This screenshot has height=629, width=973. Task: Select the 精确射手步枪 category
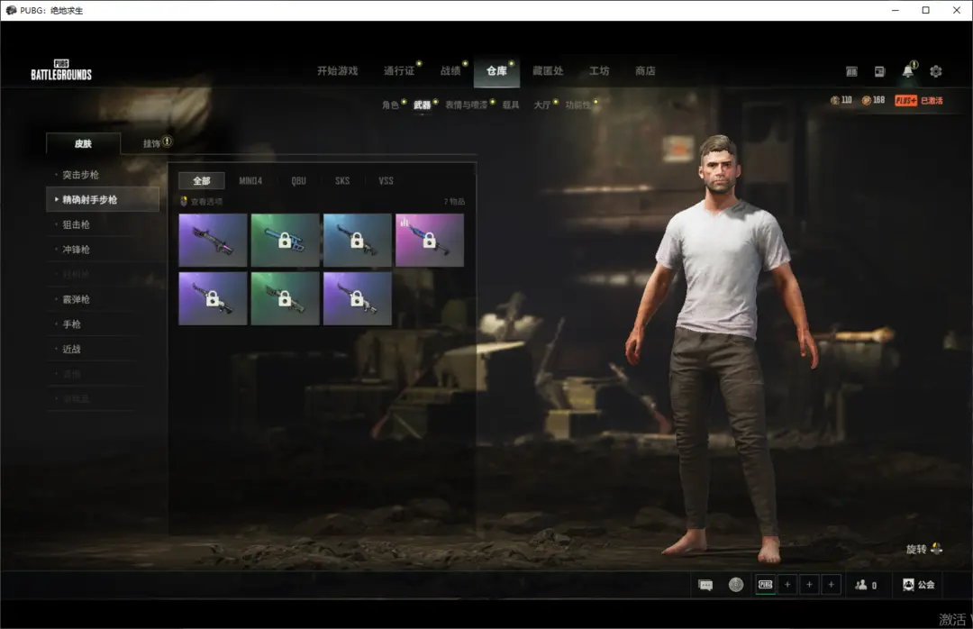(x=103, y=199)
